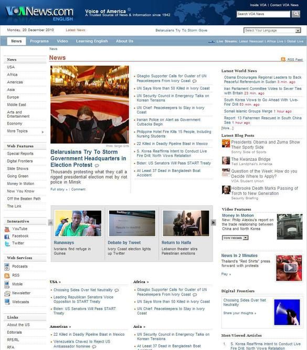Viewport: 307px width, 350px height.
Task: Open the Learning English tab
Action: (x=92, y=41)
